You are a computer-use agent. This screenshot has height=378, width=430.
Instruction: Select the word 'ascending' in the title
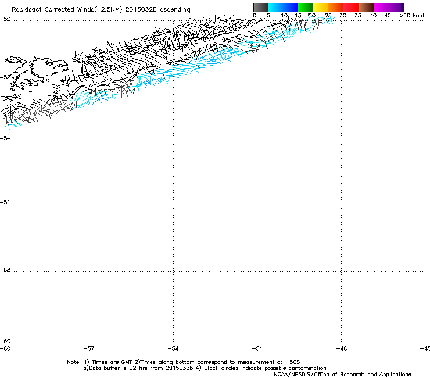(175, 10)
